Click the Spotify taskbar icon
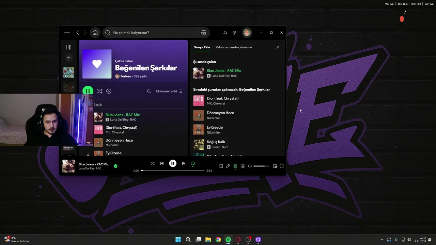This screenshot has height=245, width=436. click(228, 240)
